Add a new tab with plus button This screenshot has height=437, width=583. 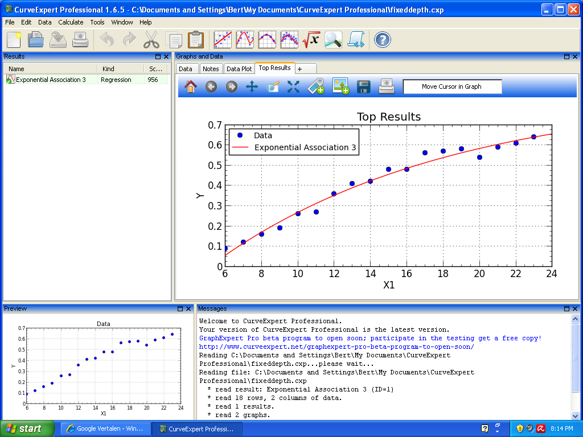coord(299,69)
